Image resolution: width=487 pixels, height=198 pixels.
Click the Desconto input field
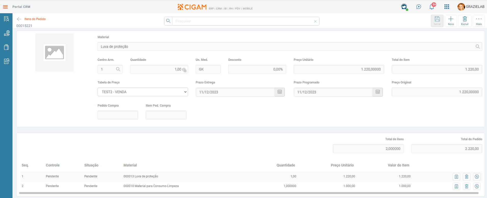pos(257,69)
